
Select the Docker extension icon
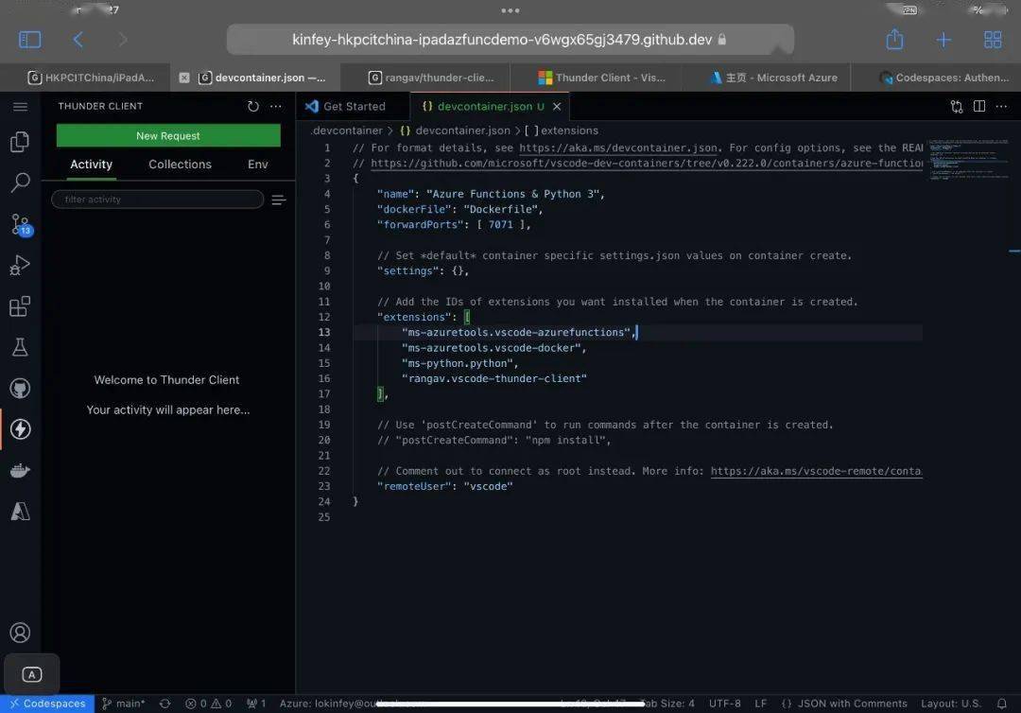21,470
